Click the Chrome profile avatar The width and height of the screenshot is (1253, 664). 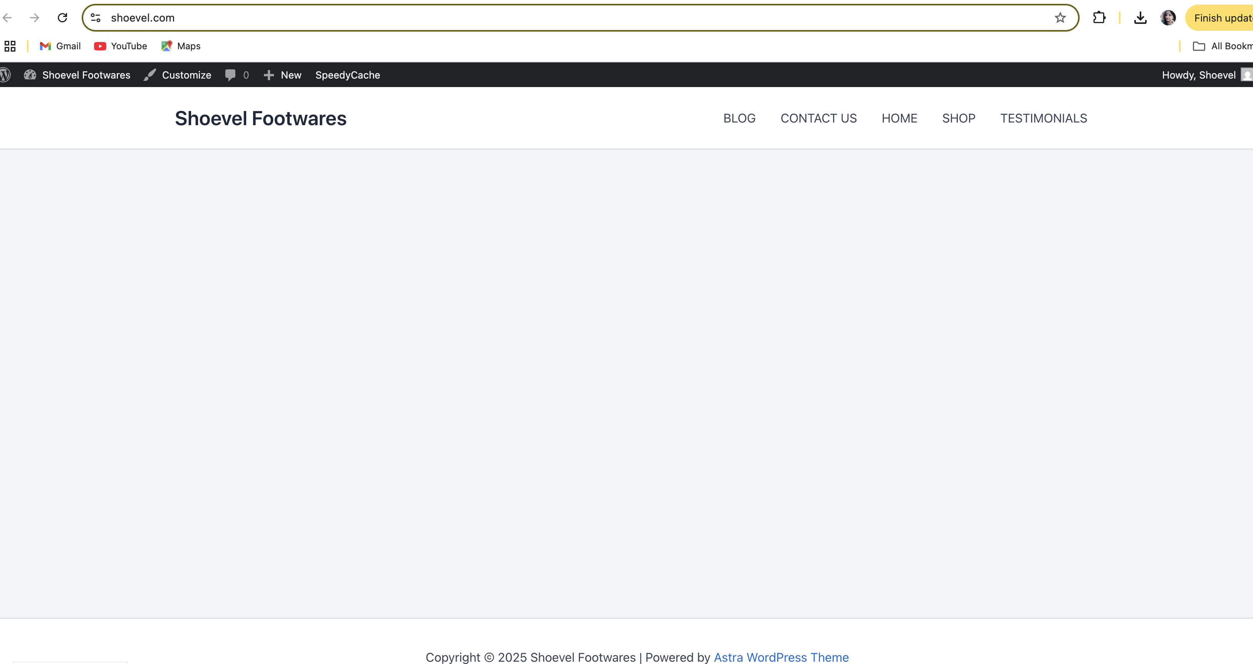(x=1168, y=18)
